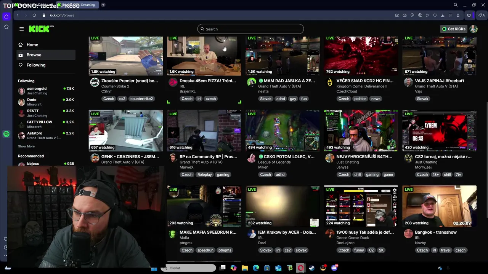Open asmongold channel in Following list

point(46,91)
